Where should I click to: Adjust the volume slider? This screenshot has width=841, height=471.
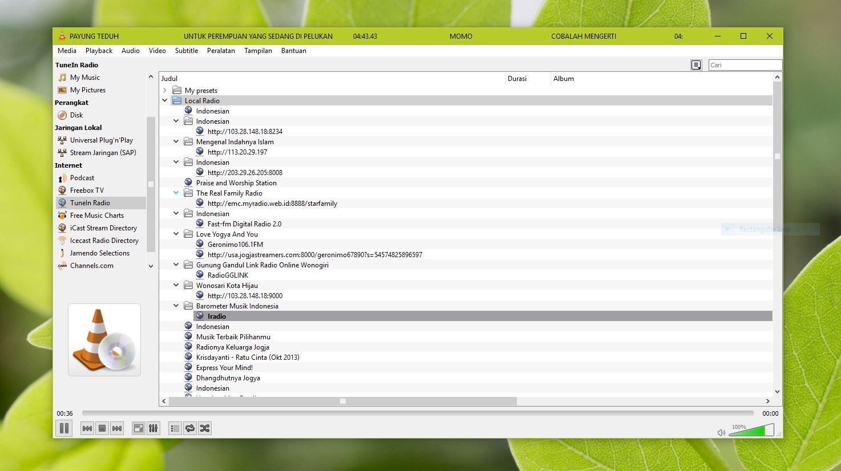pos(751,430)
